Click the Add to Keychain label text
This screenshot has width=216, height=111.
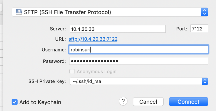point(40,102)
